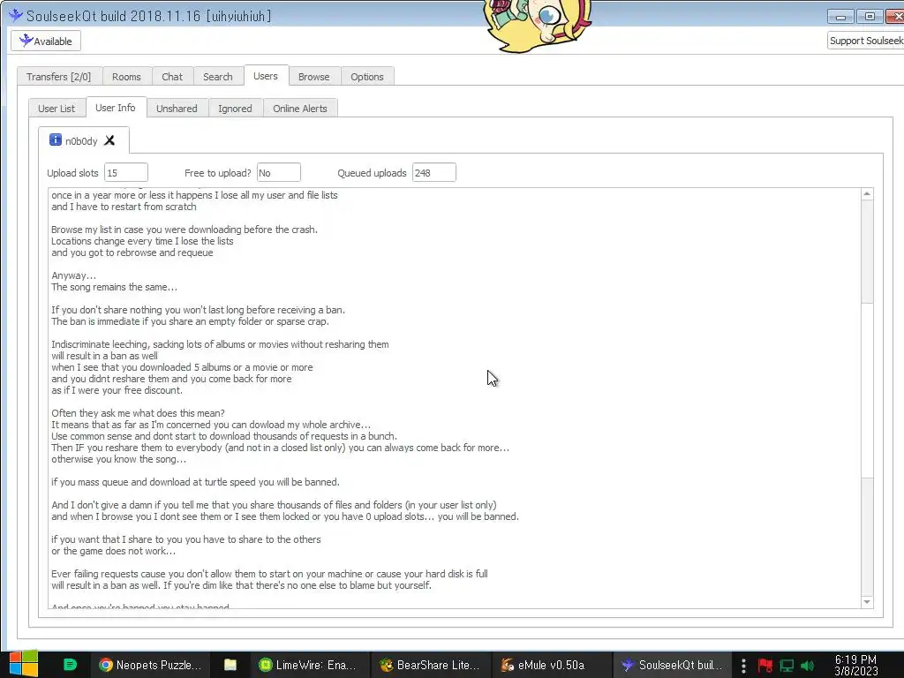Select the Users tab
This screenshot has height=678, width=904.
tap(266, 76)
